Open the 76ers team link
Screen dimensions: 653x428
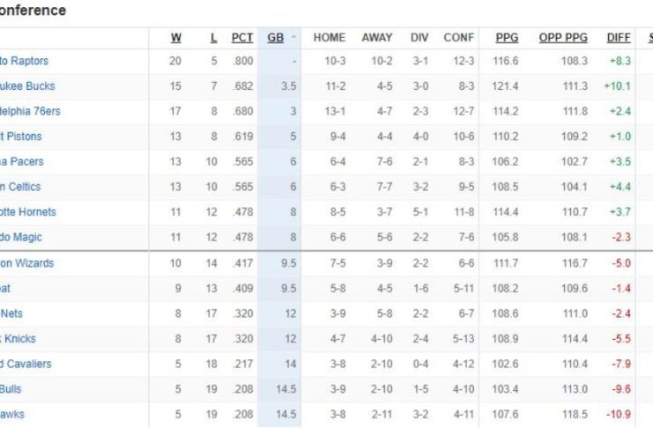pyautogui.click(x=30, y=111)
